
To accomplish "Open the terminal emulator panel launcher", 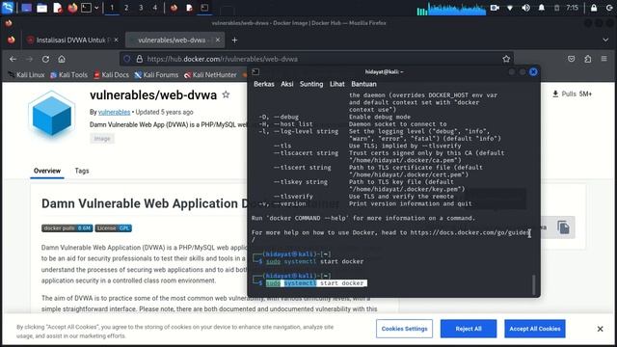I will [86, 8].
